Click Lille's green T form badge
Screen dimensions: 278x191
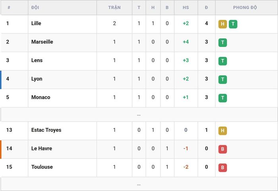click(233, 24)
